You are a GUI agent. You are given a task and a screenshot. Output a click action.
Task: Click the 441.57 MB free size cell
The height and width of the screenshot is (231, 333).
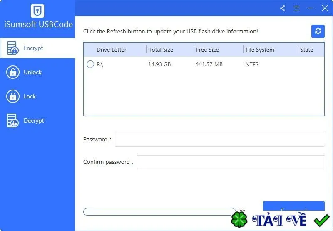pos(209,64)
